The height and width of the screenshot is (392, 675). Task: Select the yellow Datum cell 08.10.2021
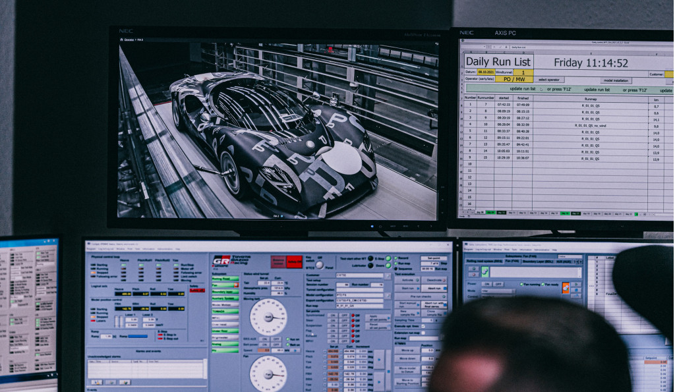tap(486, 72)
